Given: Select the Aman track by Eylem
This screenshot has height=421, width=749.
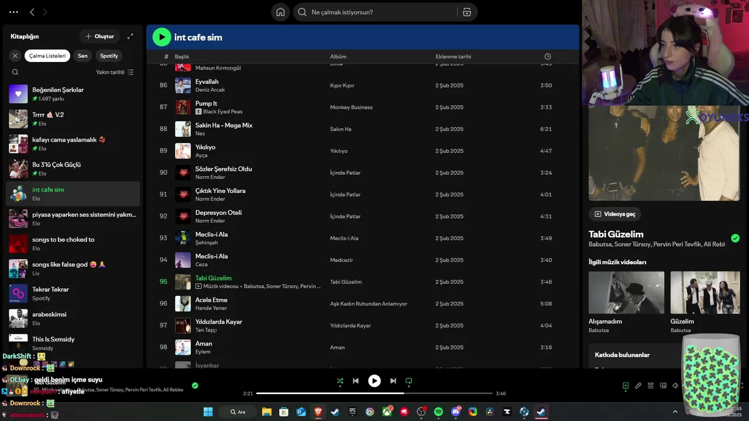Looking at the screenshot, I should [362, 347].
